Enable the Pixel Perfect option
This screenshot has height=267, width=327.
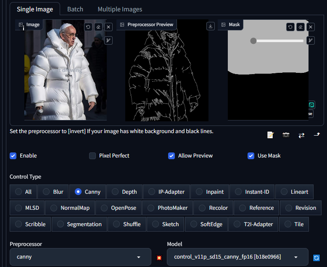point(92,156)
